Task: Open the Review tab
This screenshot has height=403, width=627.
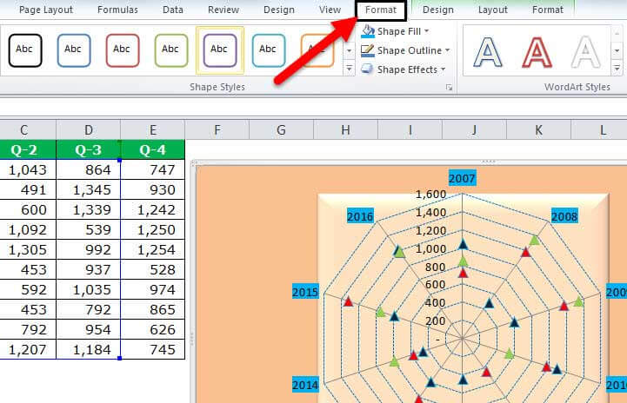Action: (223, 10)
